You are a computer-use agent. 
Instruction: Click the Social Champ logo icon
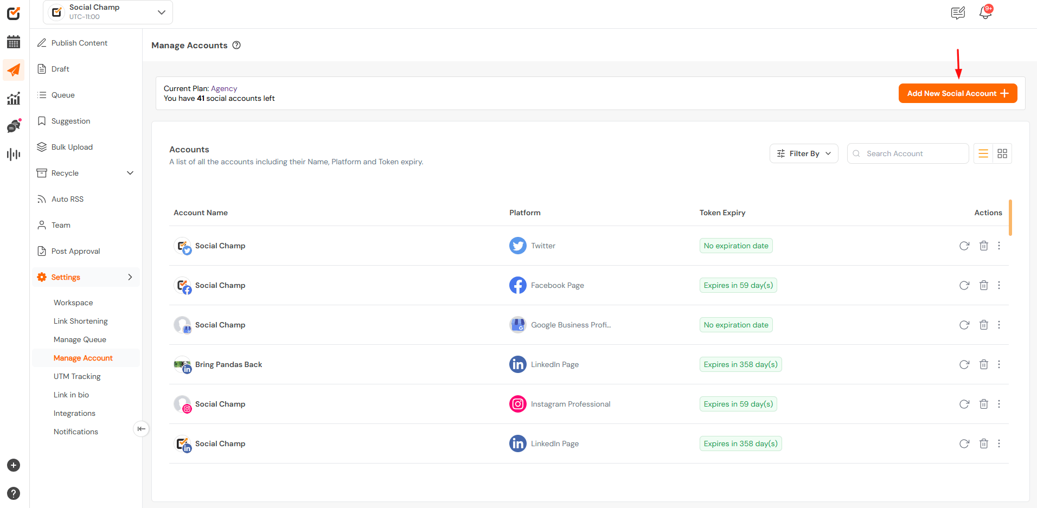pyautogui.click(x=14, y=14)
